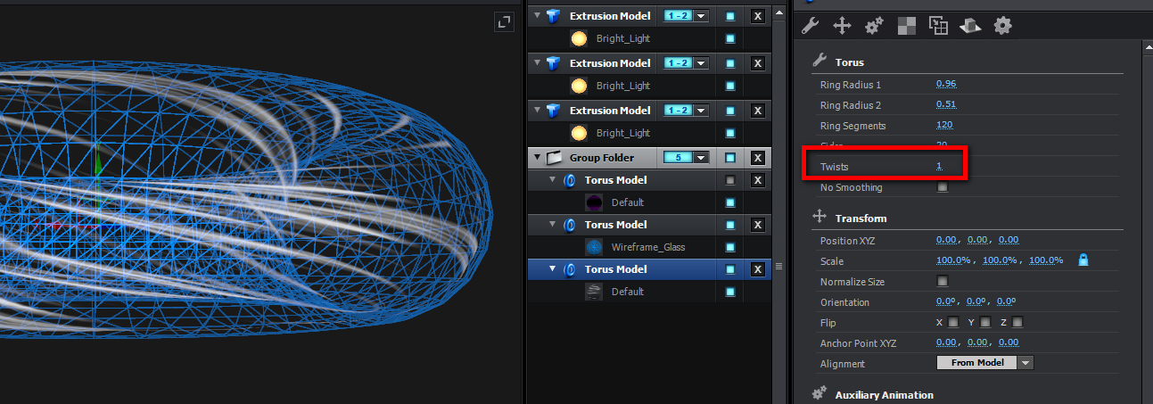Edit the Ring Radius 2 value 0.51
1153x404 pixels.
(x=946, y=105)
